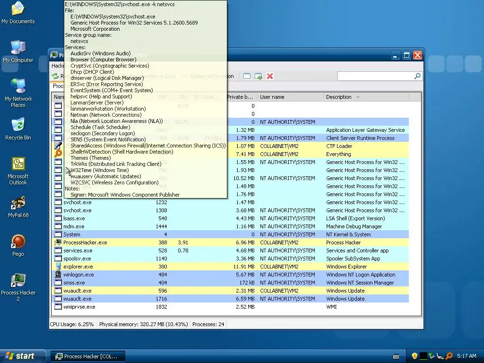Click the red X kill-window toolbar icon
This screenshot has width=484, height=363.
coord(270,76)
